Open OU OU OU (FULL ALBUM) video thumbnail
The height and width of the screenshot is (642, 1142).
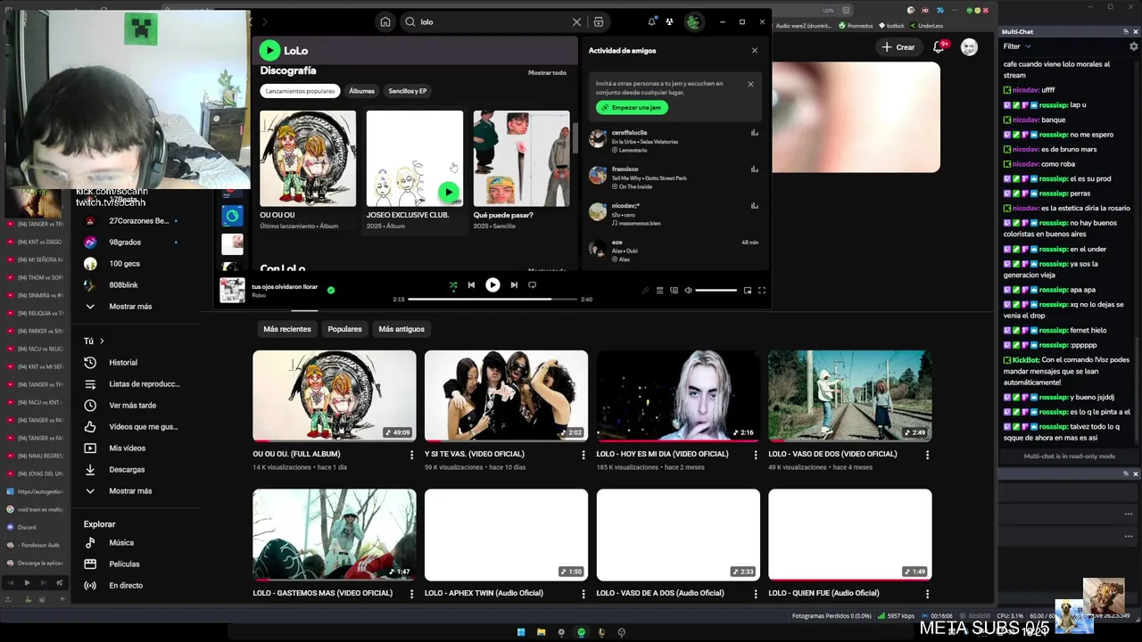point(335,396)
